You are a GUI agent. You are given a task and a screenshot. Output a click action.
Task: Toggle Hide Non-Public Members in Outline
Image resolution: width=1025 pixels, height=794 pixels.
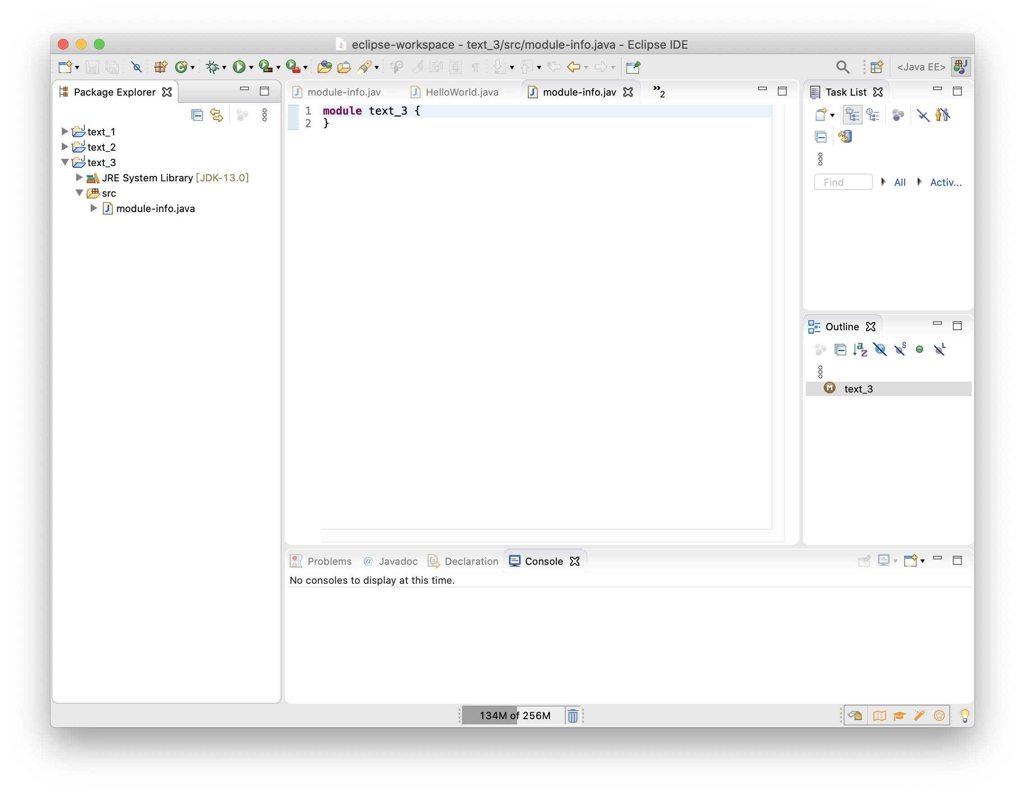coord(919,350)
